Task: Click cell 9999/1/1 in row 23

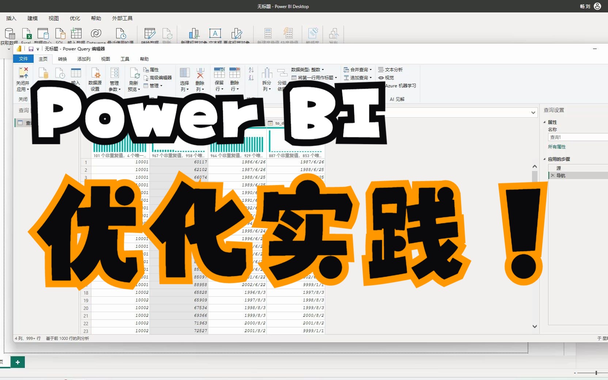Action: point(296,331)
